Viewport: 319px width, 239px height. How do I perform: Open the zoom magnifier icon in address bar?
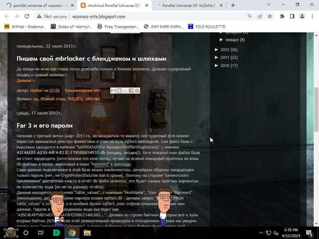[x=250, y=16]
